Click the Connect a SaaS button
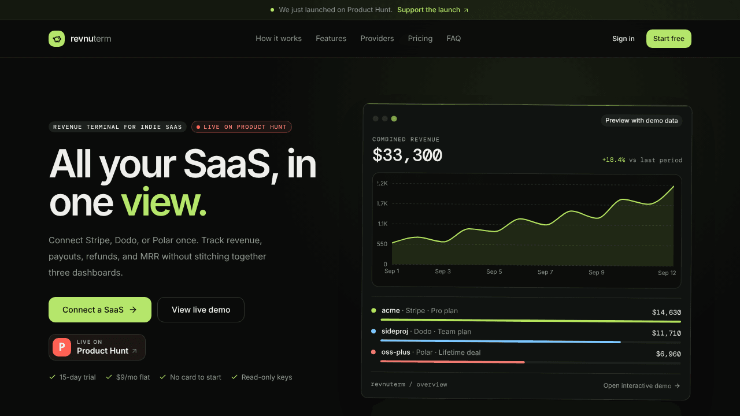740x416 pixels. [x=100, y=310]
